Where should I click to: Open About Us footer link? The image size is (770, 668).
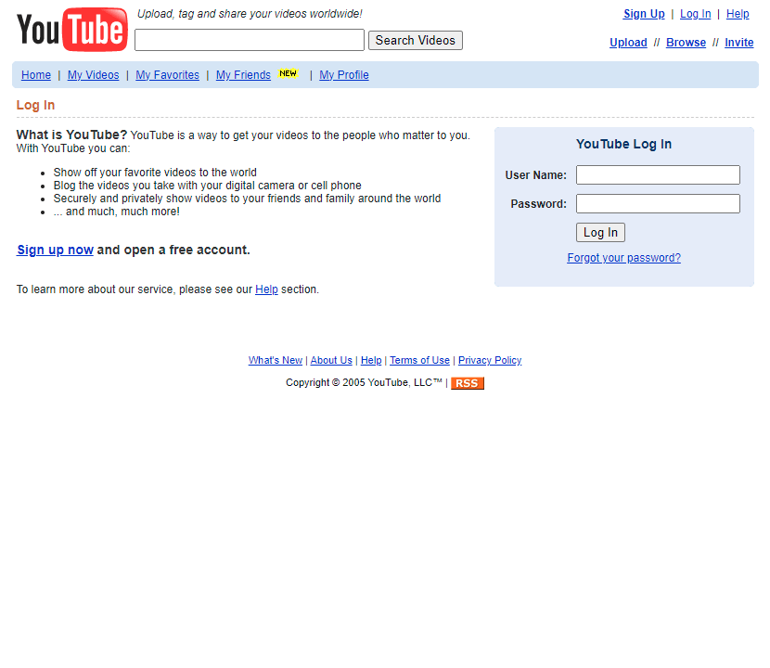[331, 360]
